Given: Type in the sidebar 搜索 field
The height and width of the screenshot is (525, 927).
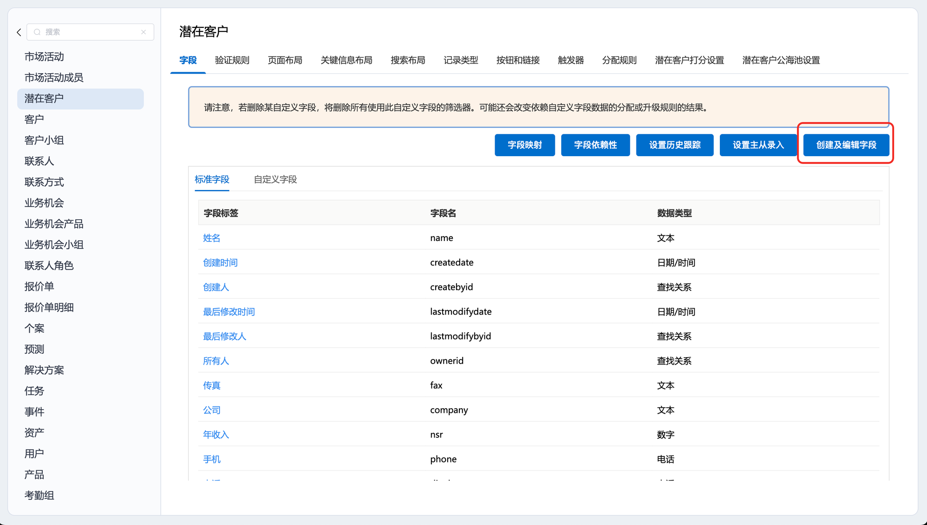Looking at the screenshot, I should point(90,32).
